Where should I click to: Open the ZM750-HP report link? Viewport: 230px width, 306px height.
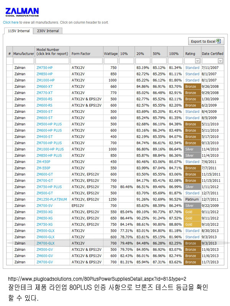tap(44, 68)
